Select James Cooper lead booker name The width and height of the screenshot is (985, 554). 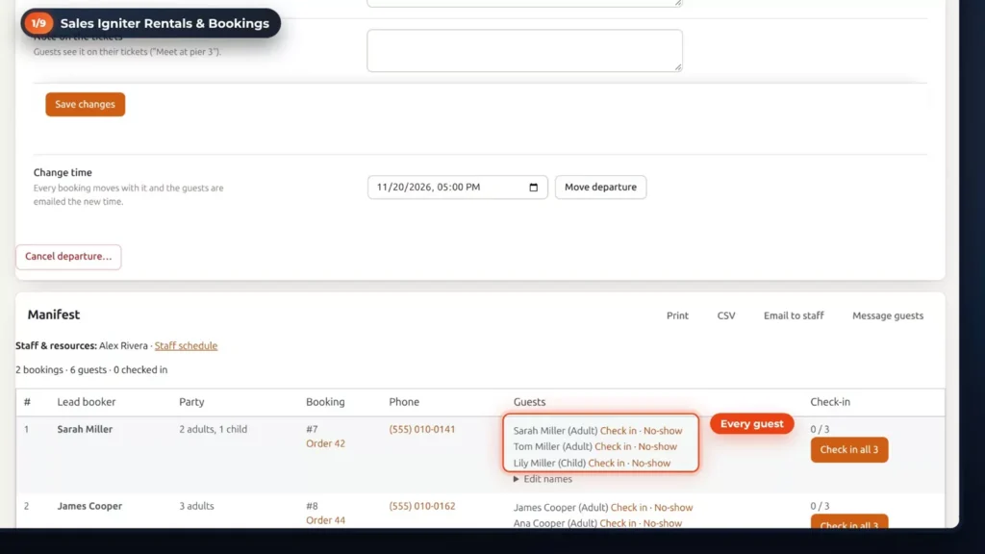(89, 506)
